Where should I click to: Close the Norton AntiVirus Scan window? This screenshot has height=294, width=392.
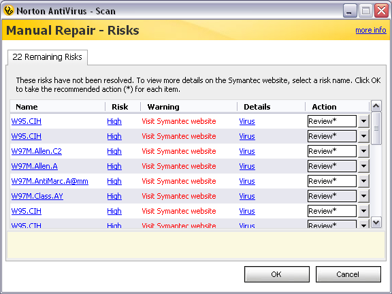pos(381,11)
